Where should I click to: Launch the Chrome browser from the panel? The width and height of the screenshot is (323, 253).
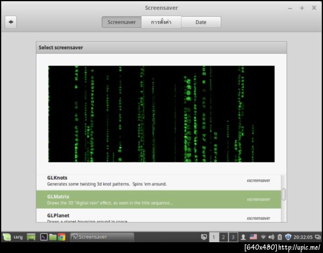61,237
